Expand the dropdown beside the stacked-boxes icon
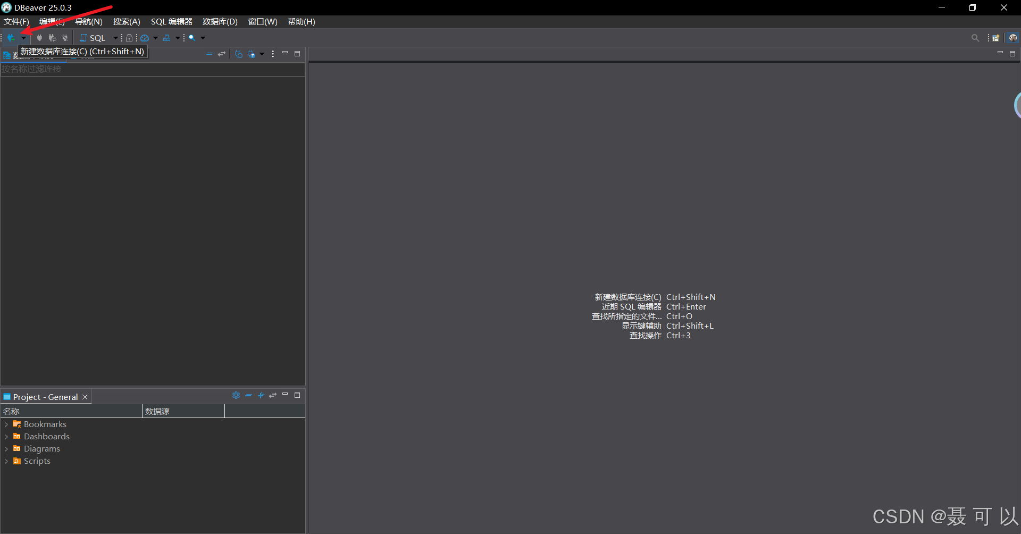The image size is (1021, 534). (x=178, y=38)
